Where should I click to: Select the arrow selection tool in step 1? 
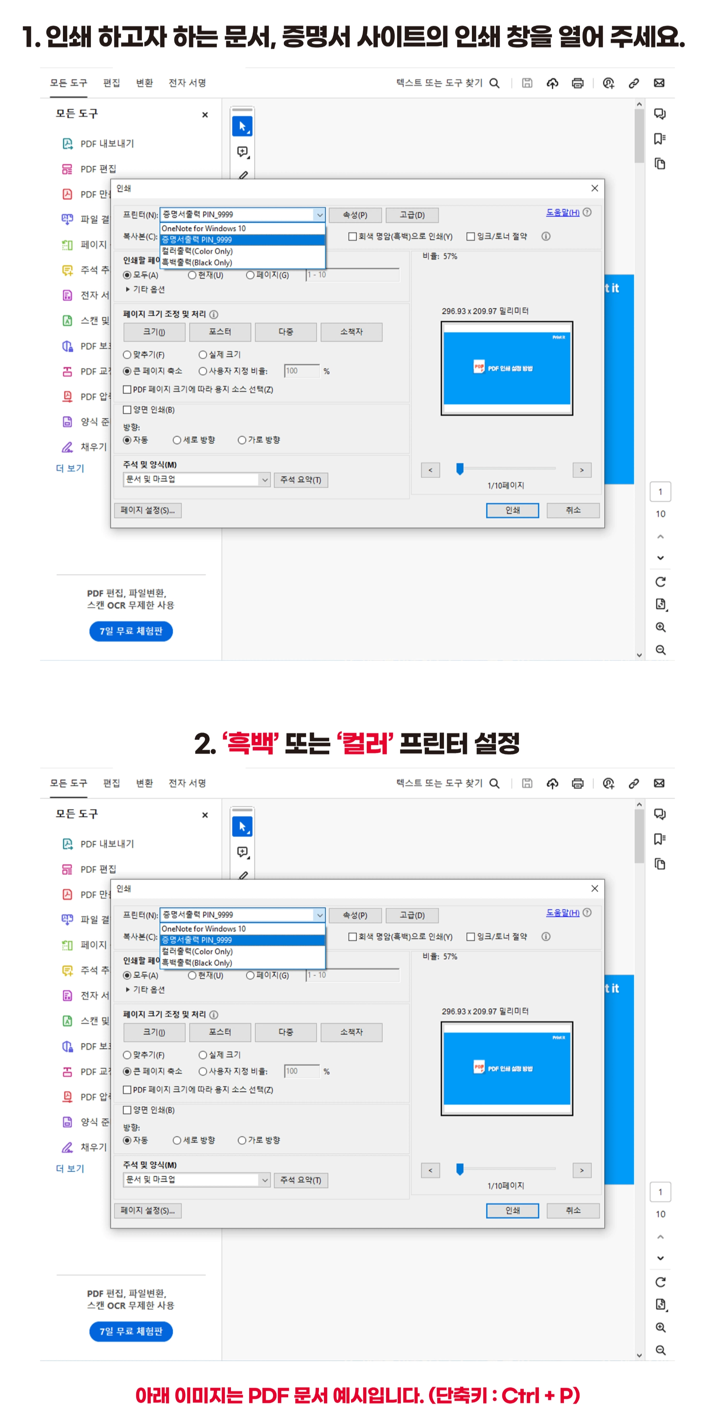242,126
